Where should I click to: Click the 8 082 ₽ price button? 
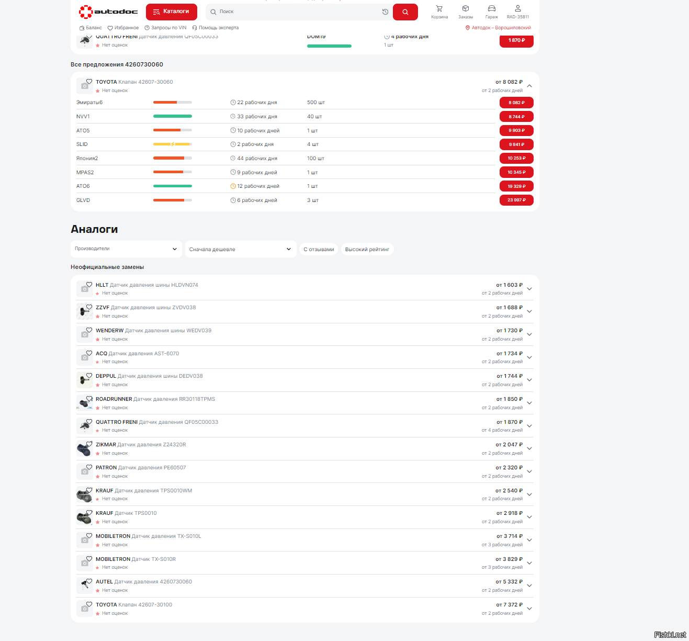pos(516,103)
